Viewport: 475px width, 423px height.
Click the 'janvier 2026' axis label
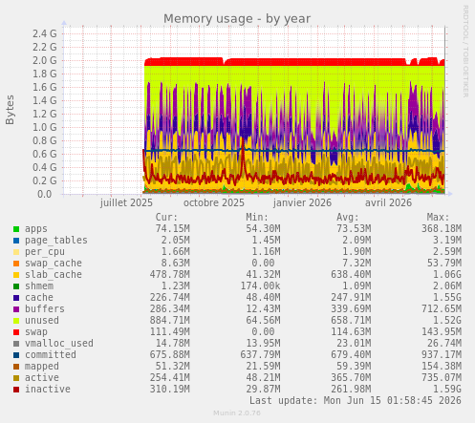point(302,203)
